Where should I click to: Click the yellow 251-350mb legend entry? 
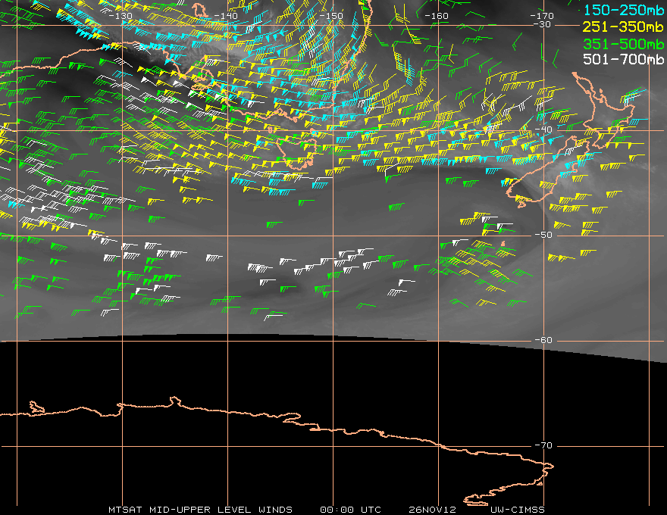click(623, 27)
